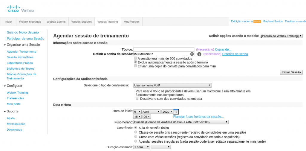Open 'Preferências' in the sidebar

(x=15, y=98)
